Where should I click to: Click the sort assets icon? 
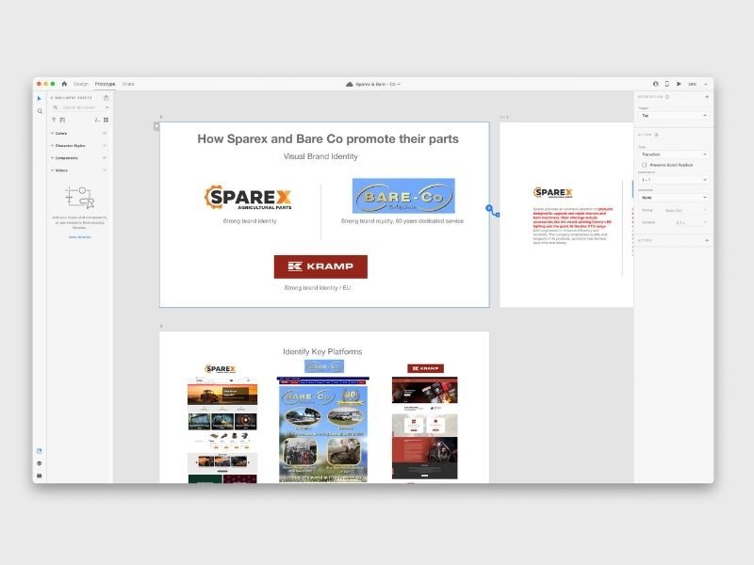pos(62,120)
